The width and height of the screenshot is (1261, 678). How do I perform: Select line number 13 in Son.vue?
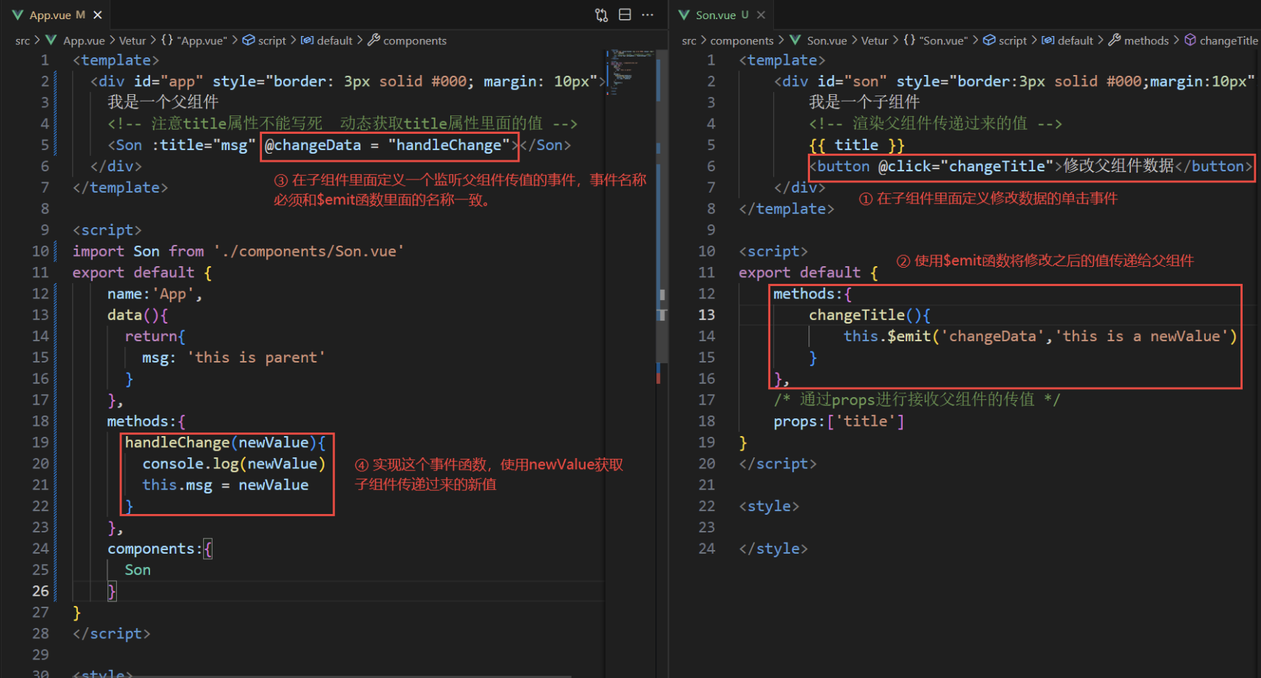tap(706, 315)
